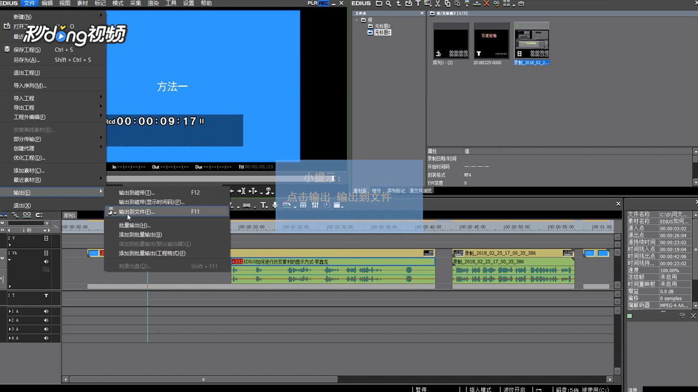Switch to the 特效 tab

(376, 191)
